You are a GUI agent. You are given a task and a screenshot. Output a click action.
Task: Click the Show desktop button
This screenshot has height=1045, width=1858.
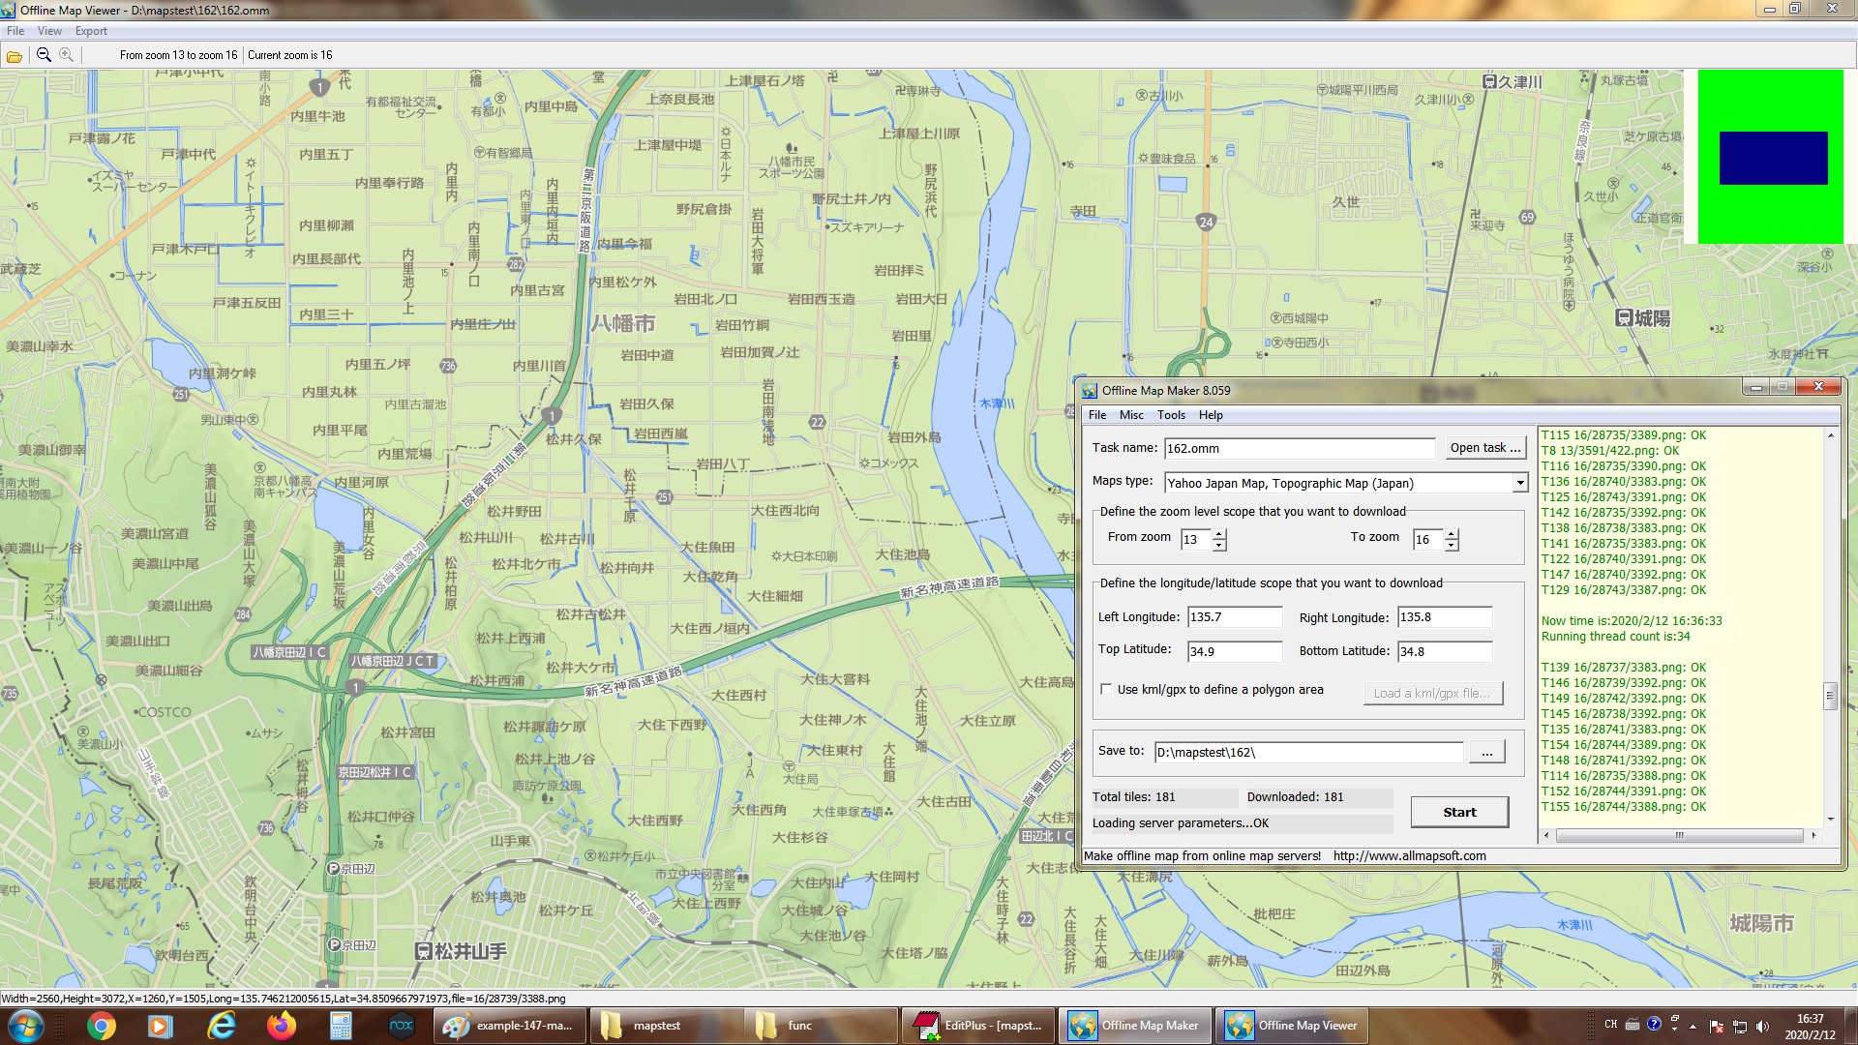[1850, 1026]
